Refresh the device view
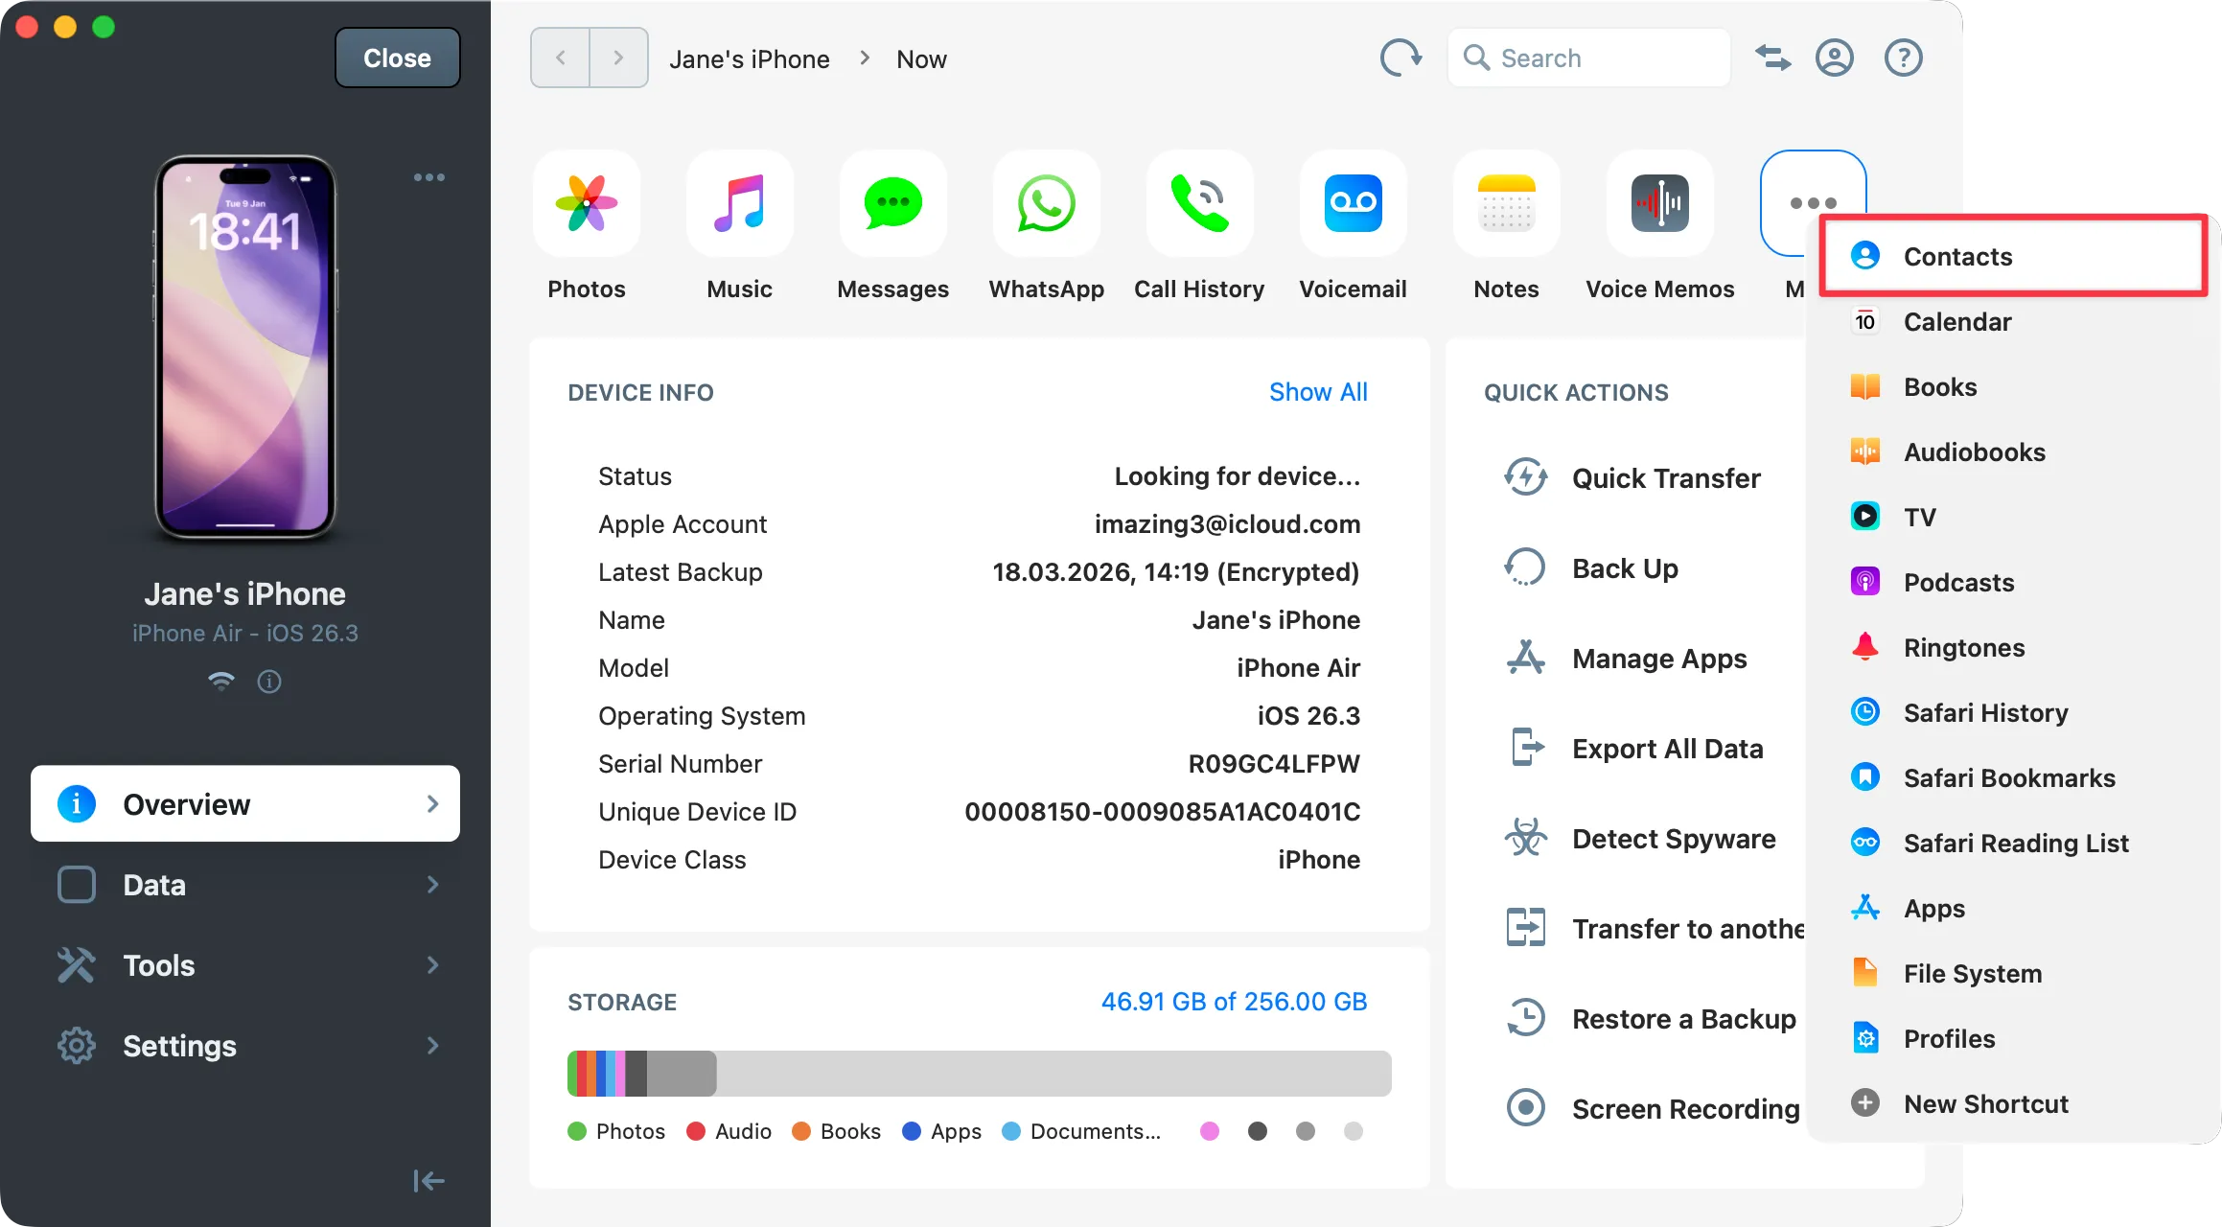 click(1400, 58)
